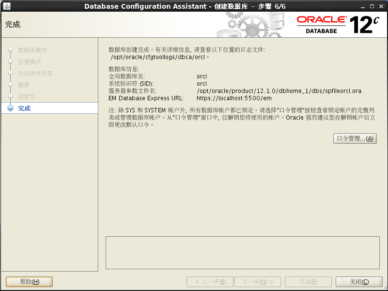Screen dimensions: 388x291
Task: Click the disabled 完成(F) finish button
Action: coord(308,282)
